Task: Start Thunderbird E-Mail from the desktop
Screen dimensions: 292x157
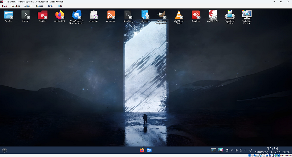Action: point(77,15)
